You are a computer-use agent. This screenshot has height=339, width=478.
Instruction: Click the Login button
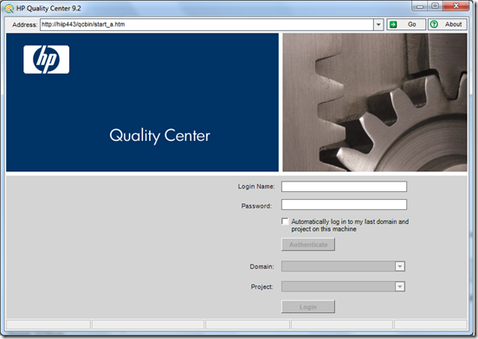coord(308,307)
